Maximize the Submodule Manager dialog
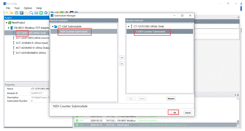 click(182, 16)
